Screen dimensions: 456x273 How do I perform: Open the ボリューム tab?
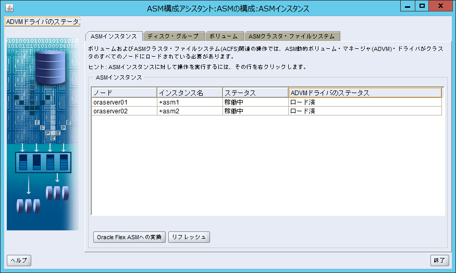point(224,36)
